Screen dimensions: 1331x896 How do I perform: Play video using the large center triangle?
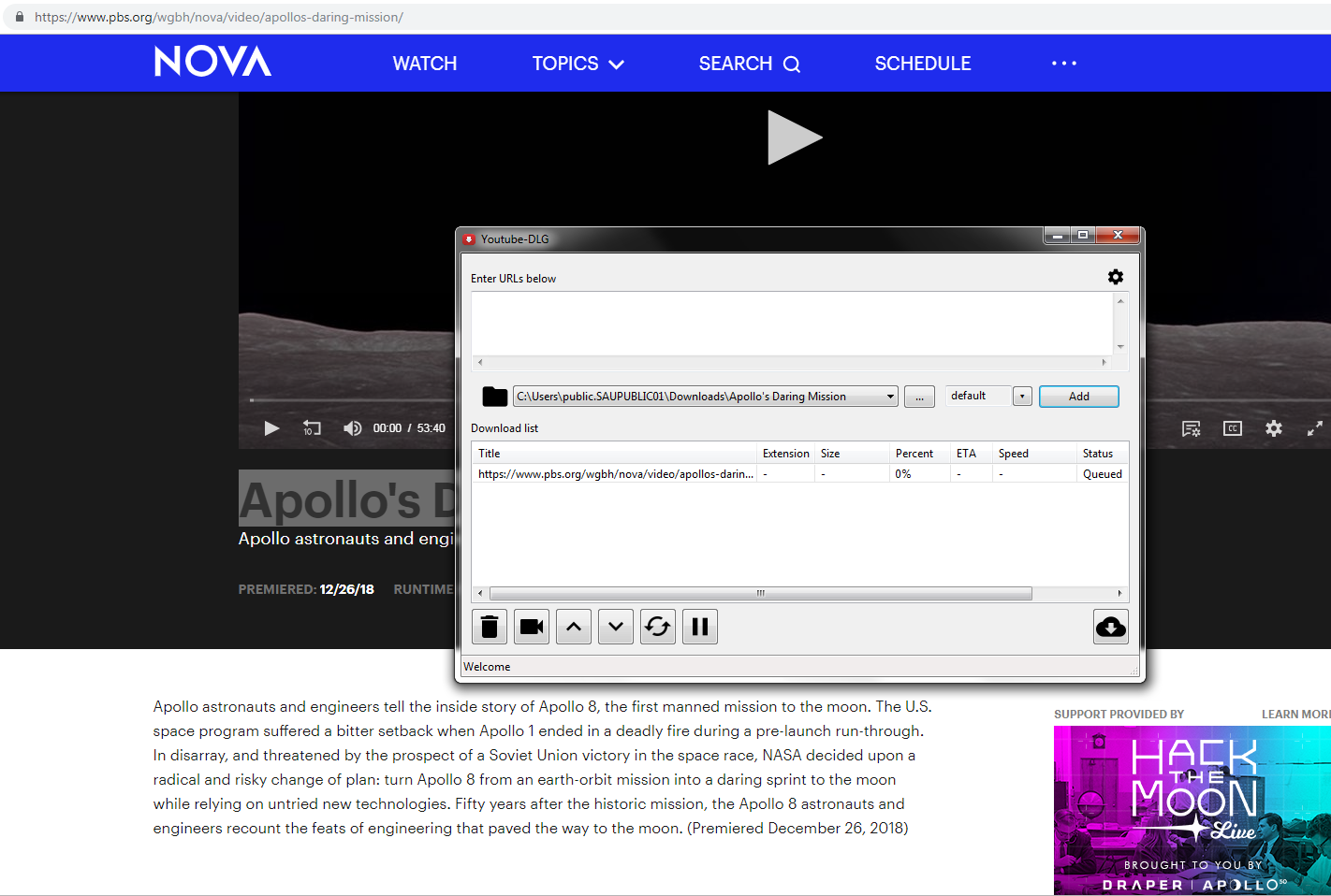coord(795,137)
